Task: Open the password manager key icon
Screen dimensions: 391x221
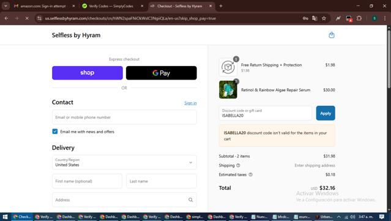Action: pyautogui.click(x=305, y=18)
